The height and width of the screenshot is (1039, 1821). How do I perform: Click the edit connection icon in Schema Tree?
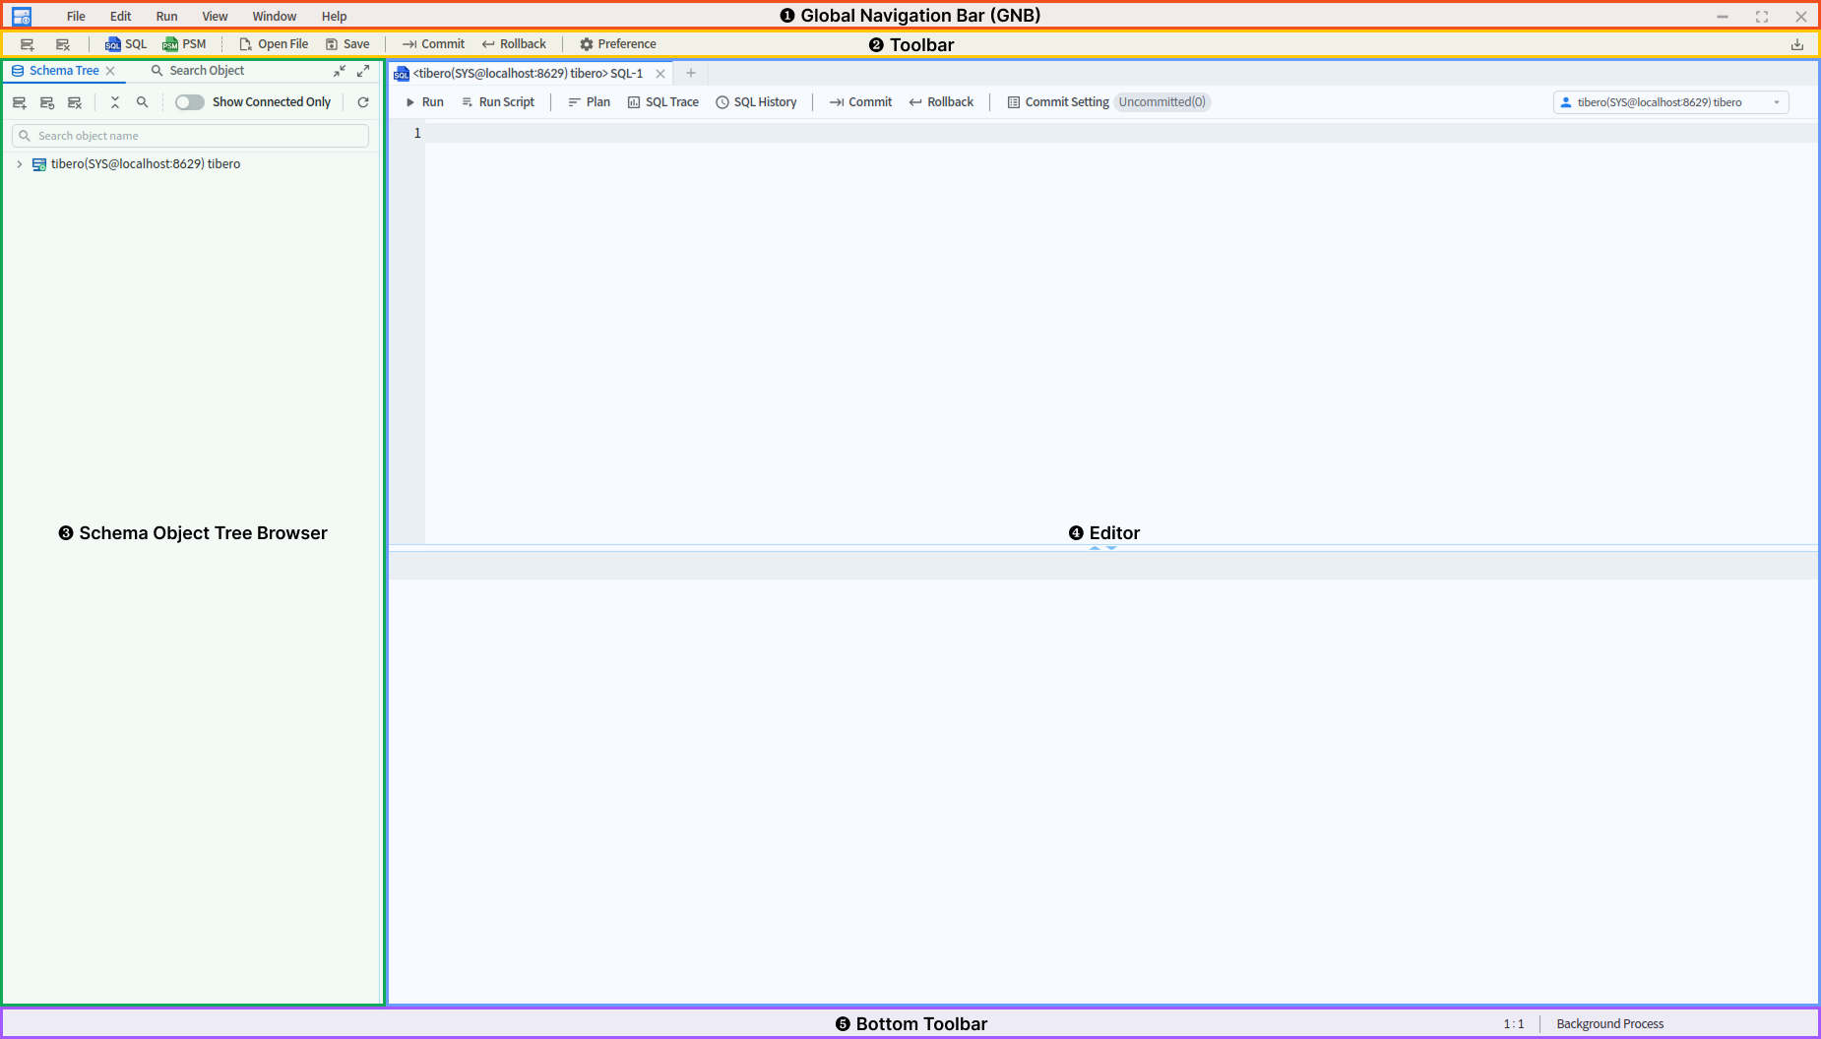coord(47,102)
